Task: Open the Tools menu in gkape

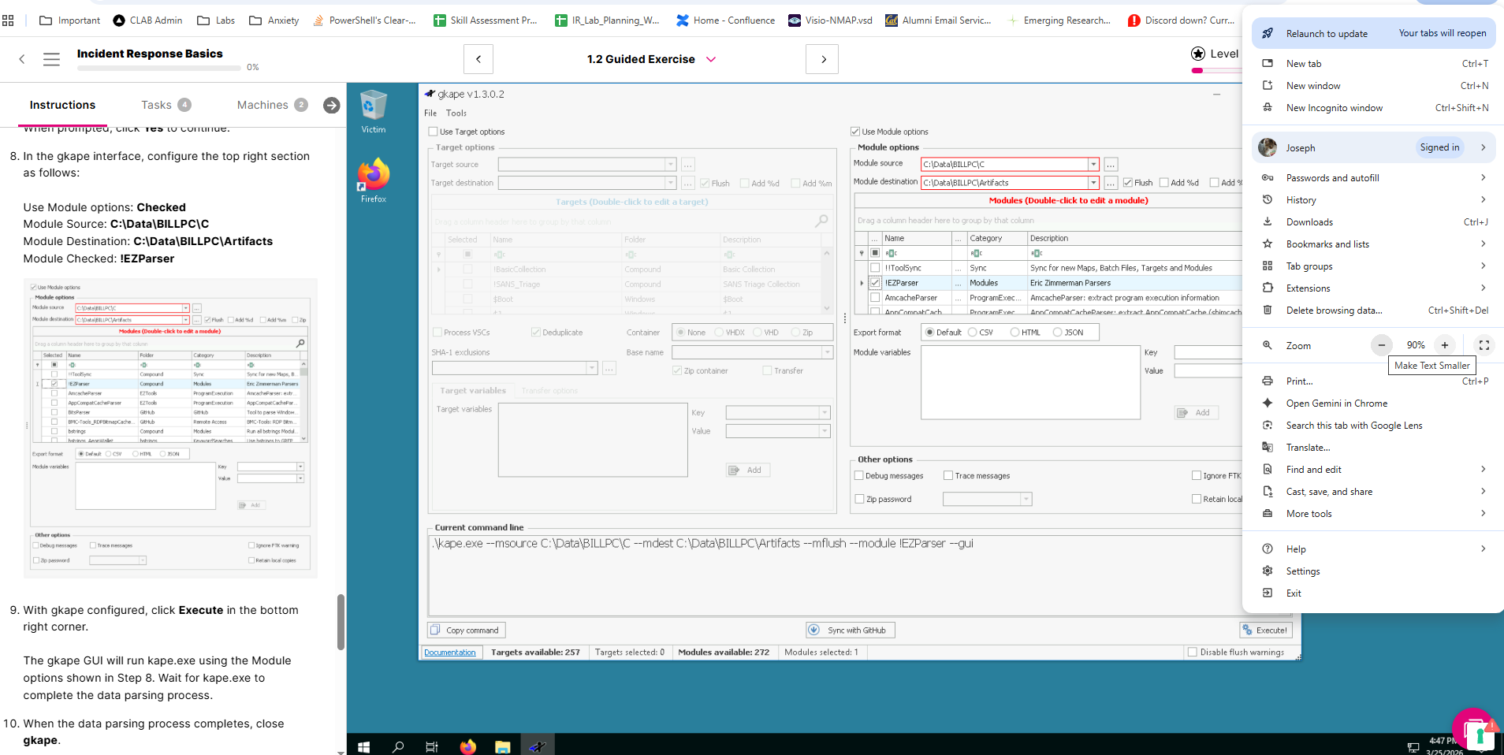Action: click(x=456, y=113)
